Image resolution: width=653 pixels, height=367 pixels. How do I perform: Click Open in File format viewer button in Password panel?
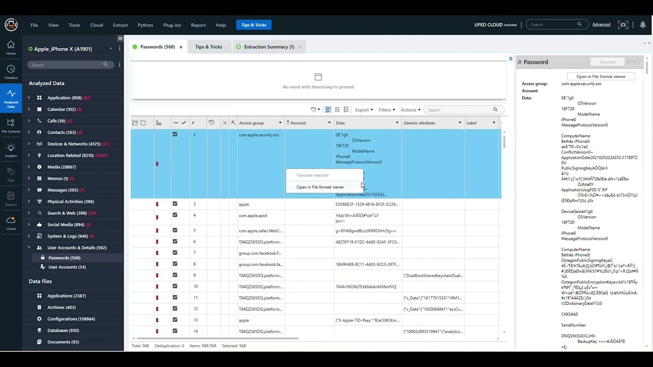600,76
